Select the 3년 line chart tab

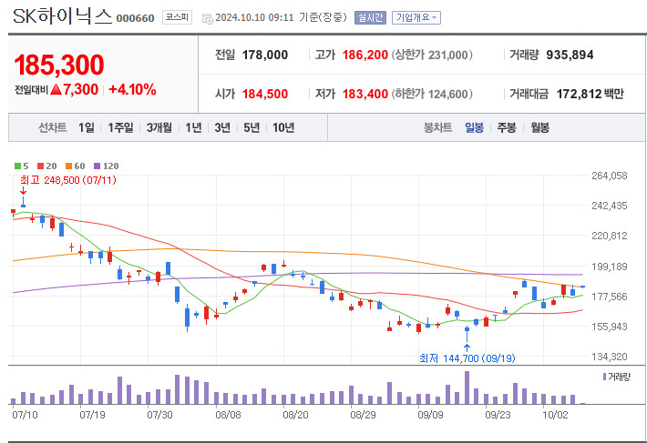pos(222,127)
